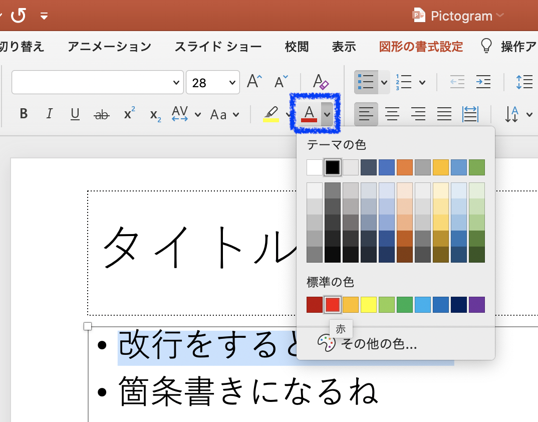Switch to the スライド ショー tab
This screenshot has width=538, height=422.
[x=218, y=46]
